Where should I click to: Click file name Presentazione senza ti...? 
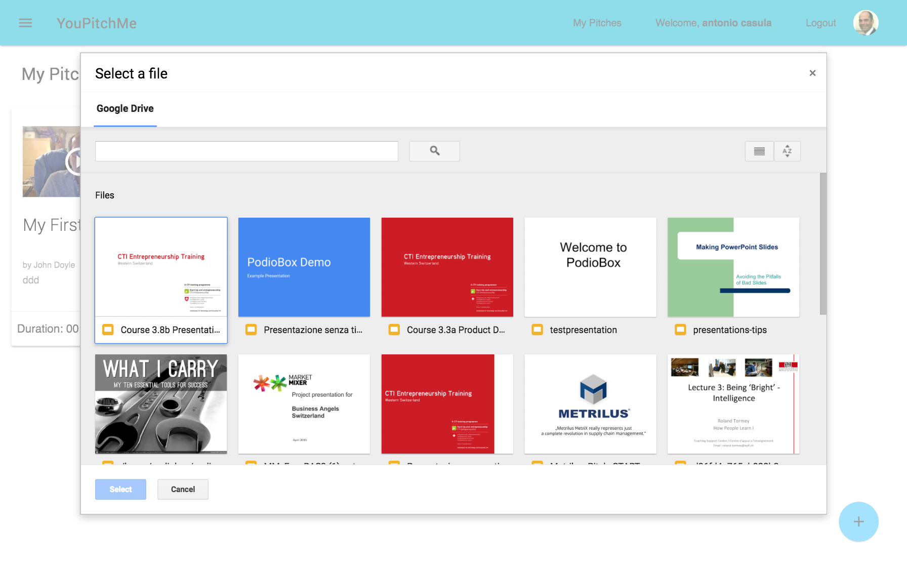313,330
